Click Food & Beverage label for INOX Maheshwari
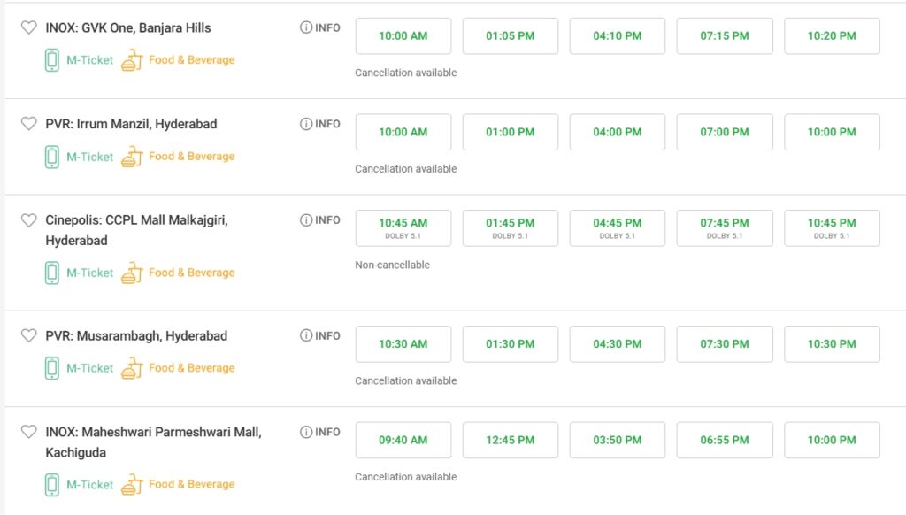 pyautogui.click(x=191, y=484)
